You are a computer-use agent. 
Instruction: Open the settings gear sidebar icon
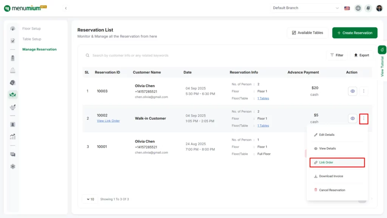(x=12, y=167)
